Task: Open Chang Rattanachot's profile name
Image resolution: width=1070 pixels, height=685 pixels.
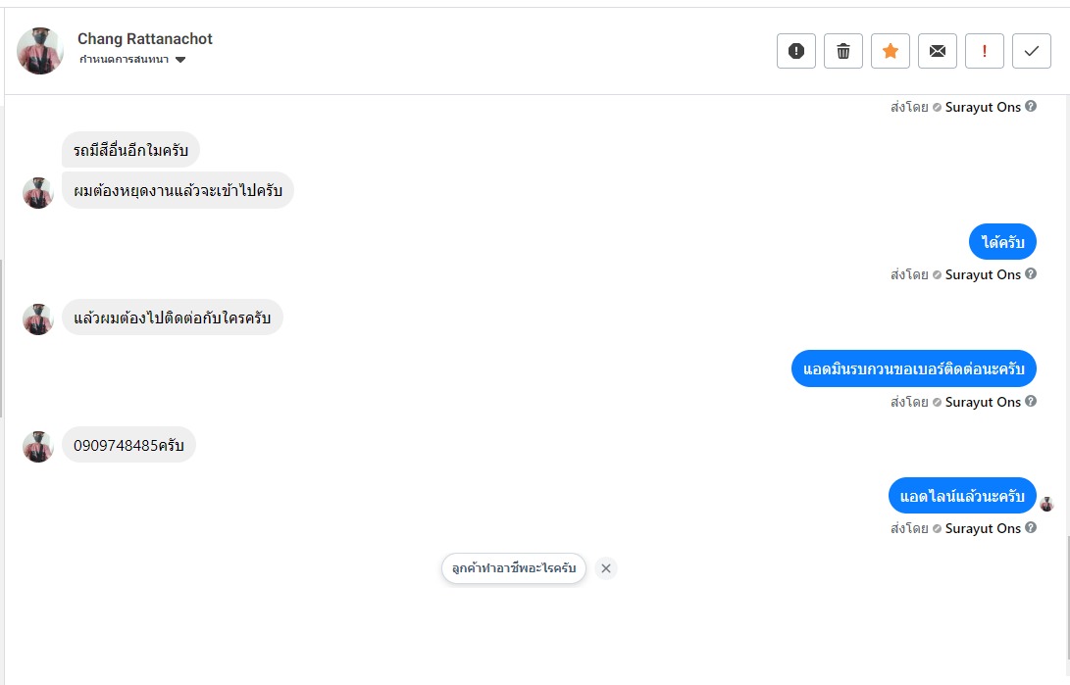Action: pyautogui.click(x=145, y=39)
